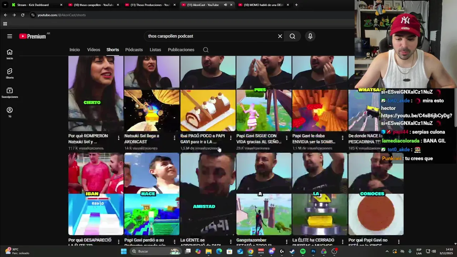Open Suscripciones from the left sidebar
This screenshot has height=257, width=457.
point(10,93)
